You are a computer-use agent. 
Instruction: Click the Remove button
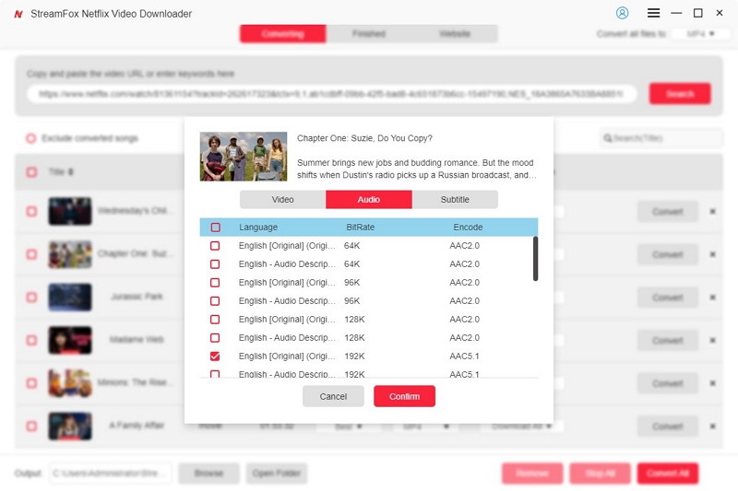[532, 473]
